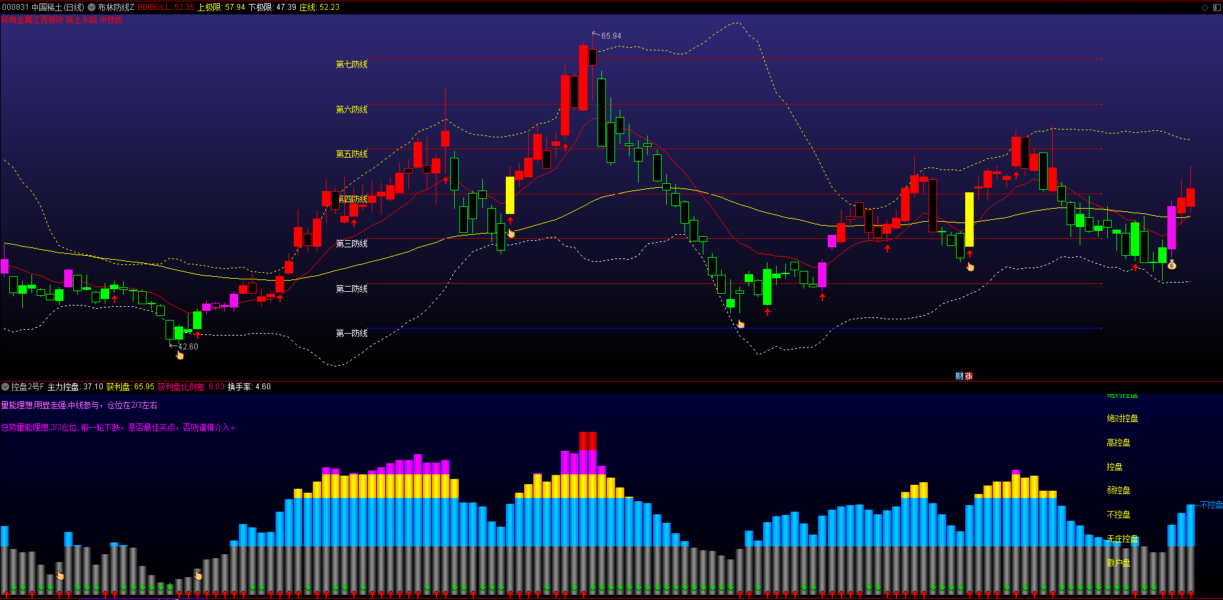Click the 量能理想,明显走强 advice text

point(79,405)
